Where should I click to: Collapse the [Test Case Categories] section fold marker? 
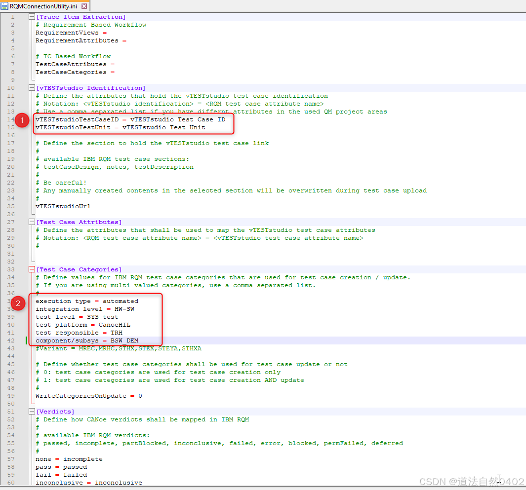pos(31,269)
